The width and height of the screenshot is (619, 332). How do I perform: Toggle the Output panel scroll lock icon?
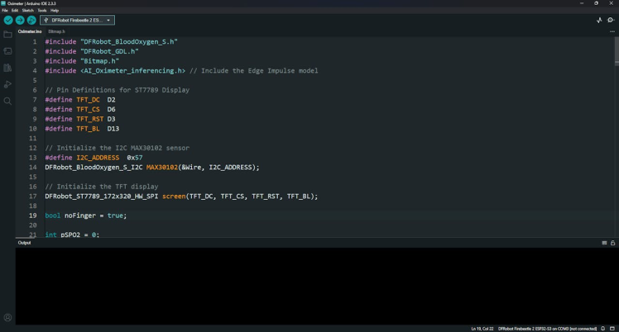click(612, 243)
